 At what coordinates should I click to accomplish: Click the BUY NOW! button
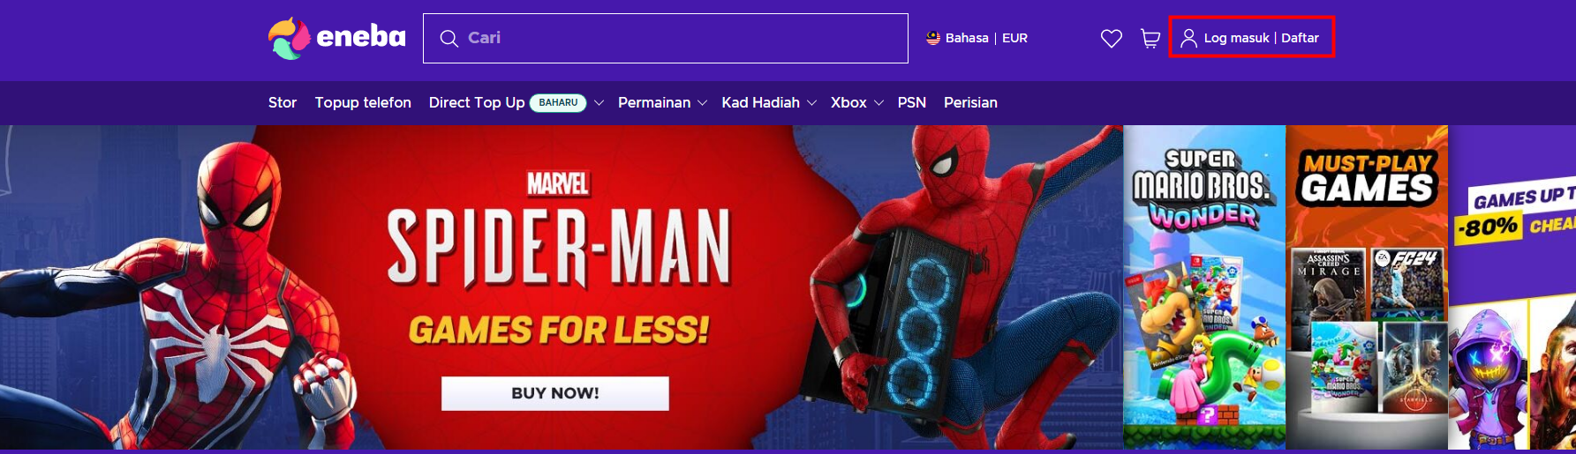pyautogui.click(x=555, y=393)
